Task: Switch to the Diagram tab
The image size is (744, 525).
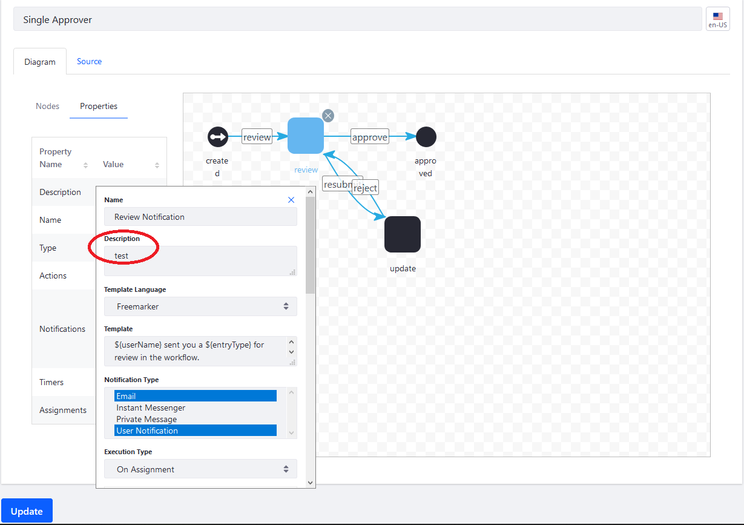Action: click(x=40, y=62)
